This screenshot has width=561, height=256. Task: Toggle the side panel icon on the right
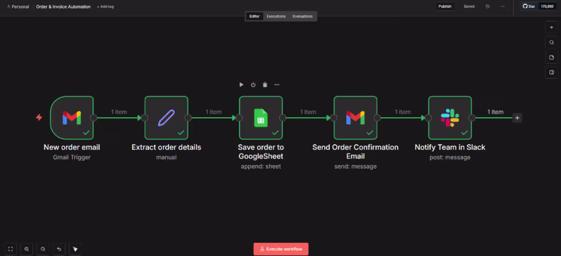(x=551, y=72)
